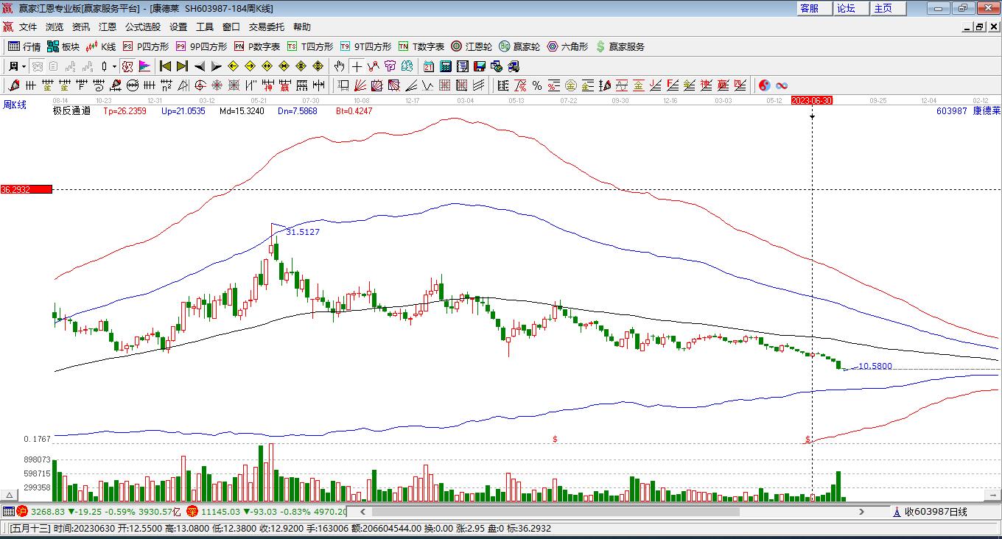
Task: Click the blue infinity symbol icon
Action: pos(782,85)
